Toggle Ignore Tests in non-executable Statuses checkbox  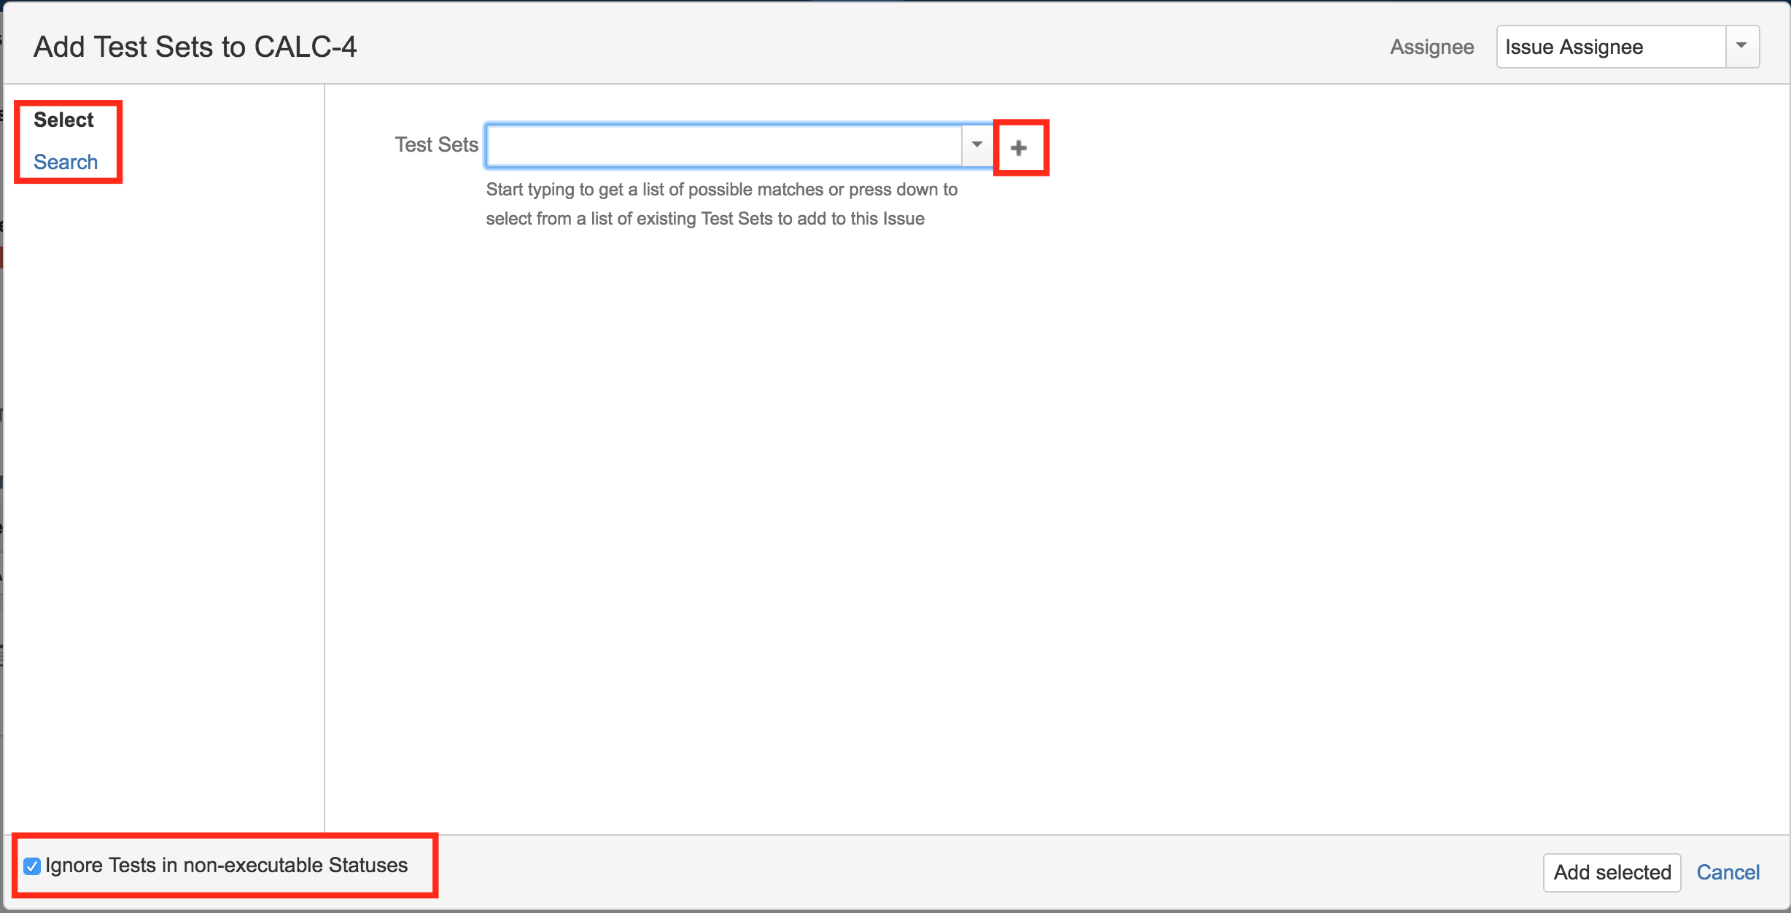pyautogui.click(x=31, y=866)
